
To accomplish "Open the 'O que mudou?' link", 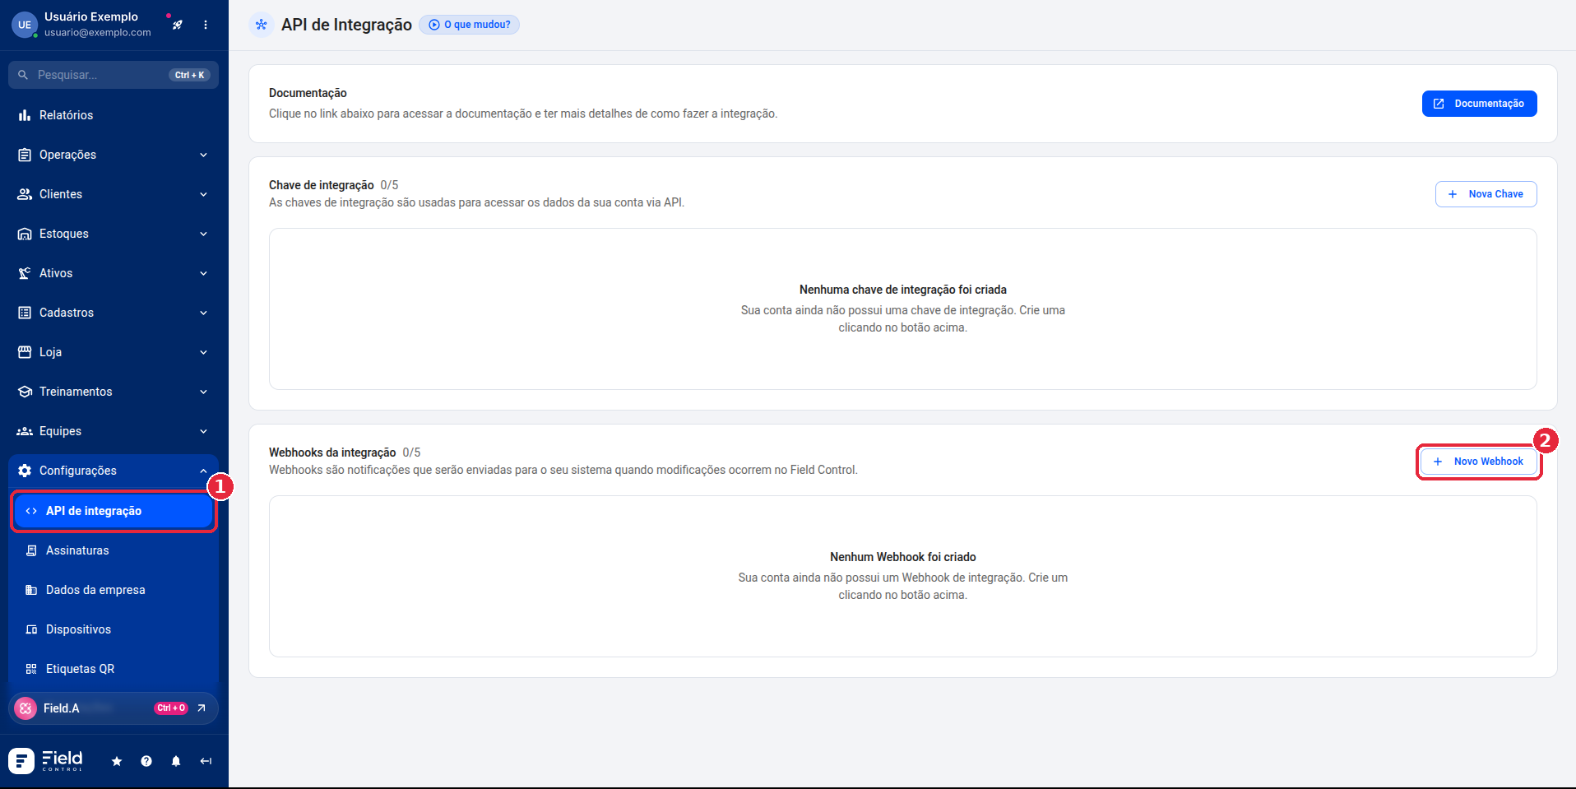I will click(x=470, y=25).
